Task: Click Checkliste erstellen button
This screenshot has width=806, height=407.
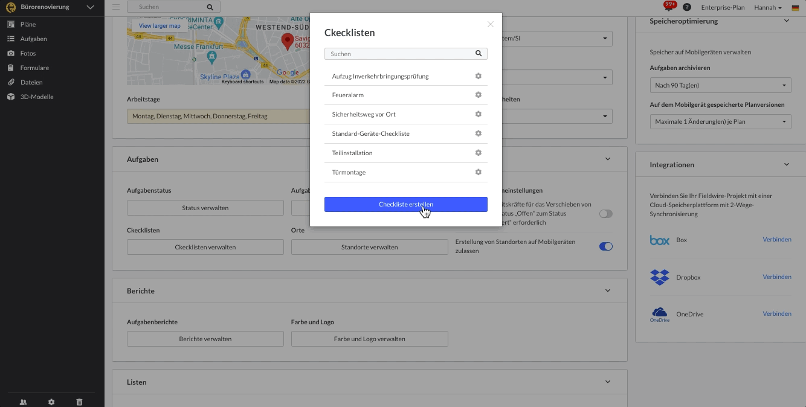Action: (x=406, y=204)
